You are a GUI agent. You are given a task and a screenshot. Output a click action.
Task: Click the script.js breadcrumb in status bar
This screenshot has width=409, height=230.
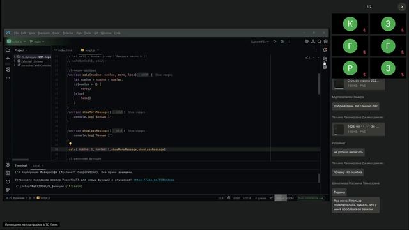tap(43, 198)
